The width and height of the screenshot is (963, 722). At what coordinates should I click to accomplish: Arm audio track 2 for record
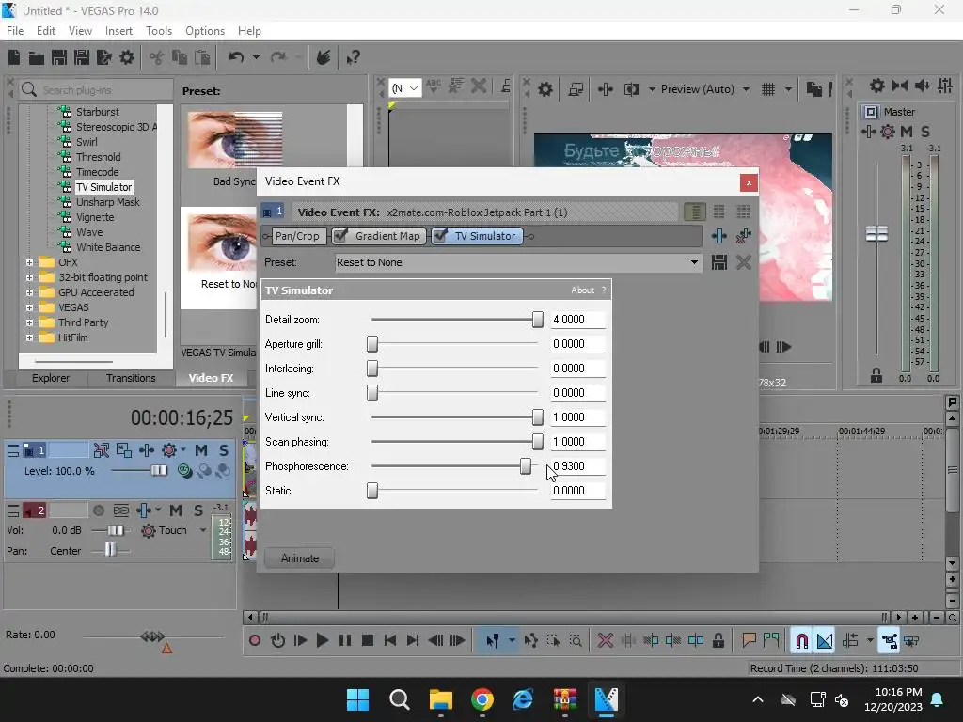click(x=98, y=510)
